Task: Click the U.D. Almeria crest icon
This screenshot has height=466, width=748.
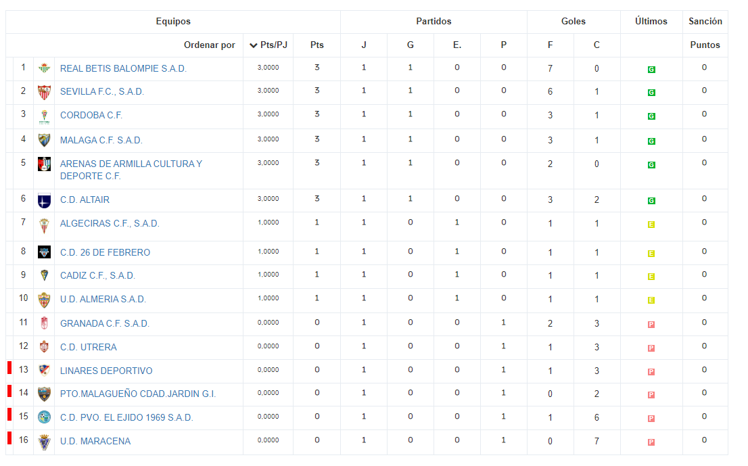Action: pyautogui.click(x=45, y=300)
